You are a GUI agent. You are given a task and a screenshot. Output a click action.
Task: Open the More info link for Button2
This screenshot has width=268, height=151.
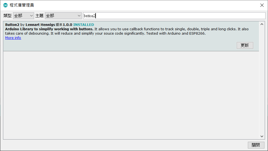(13, 38)
